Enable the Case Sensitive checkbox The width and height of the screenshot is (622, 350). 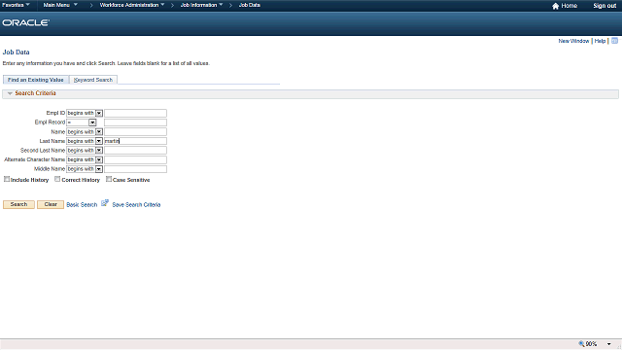(109, 179)
